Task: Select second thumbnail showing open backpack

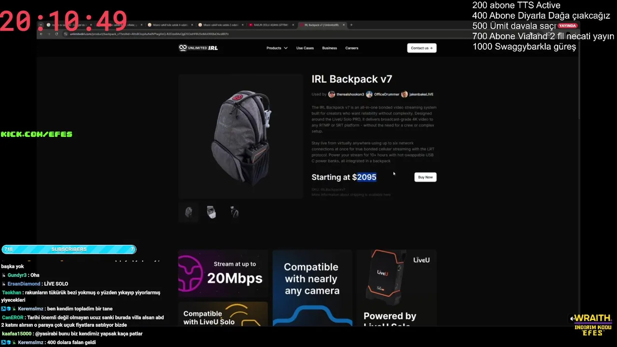Action: point(211,212)
